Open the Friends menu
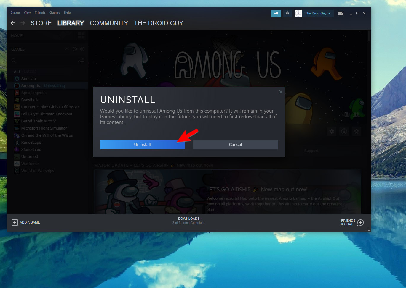 pyautogui.click(x=40, y=12)
